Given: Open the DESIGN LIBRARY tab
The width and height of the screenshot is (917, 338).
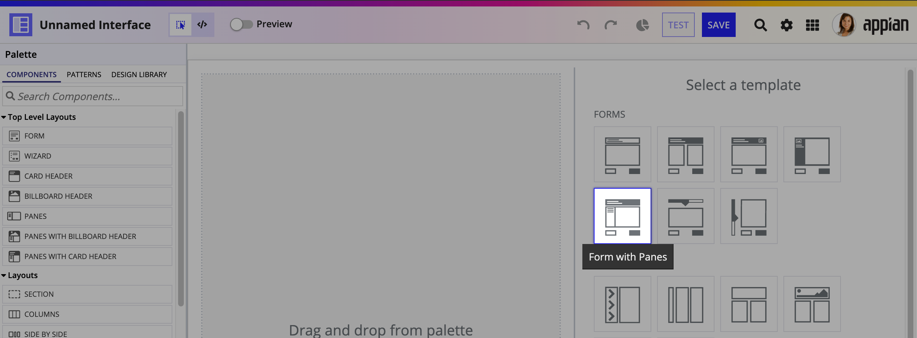Looking at the screenshot, I should pyautogui.click(x=139, y=75).
